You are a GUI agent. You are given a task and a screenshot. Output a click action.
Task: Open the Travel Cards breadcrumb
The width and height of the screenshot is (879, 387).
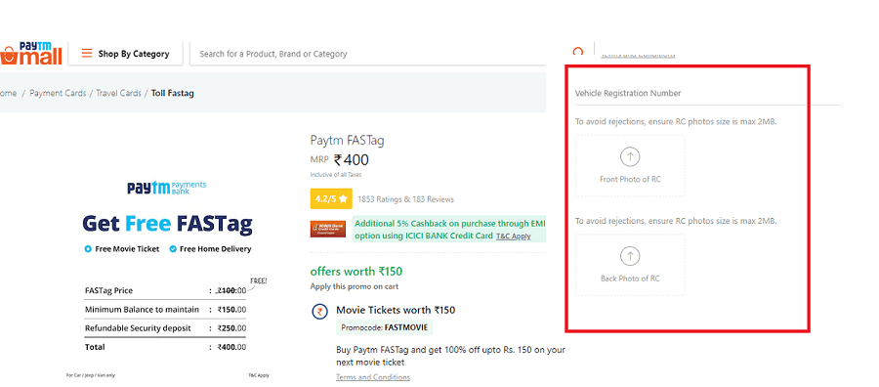coord(118,93)
